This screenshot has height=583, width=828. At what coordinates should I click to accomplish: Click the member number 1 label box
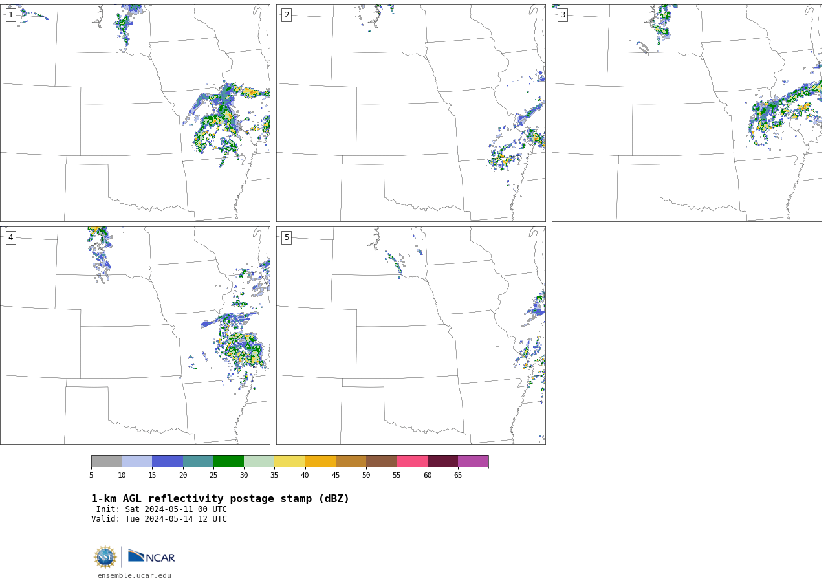point(10,15)
